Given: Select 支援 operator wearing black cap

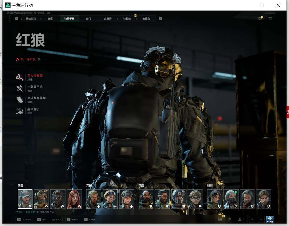Looking at the screenshot, I should point(127,199).
